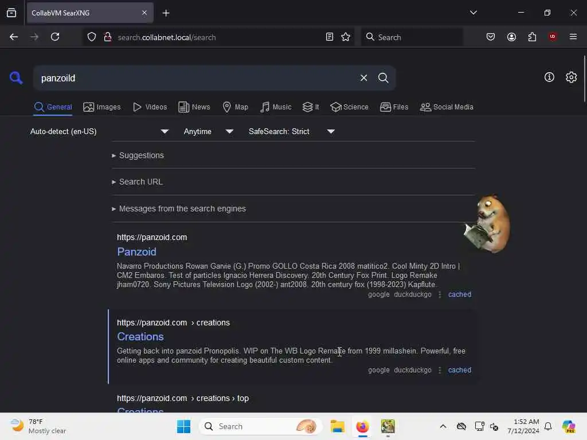Open SafeSearch Strict dropdown
Viewport: 587px width, 440px height.
tap(291, 131)
